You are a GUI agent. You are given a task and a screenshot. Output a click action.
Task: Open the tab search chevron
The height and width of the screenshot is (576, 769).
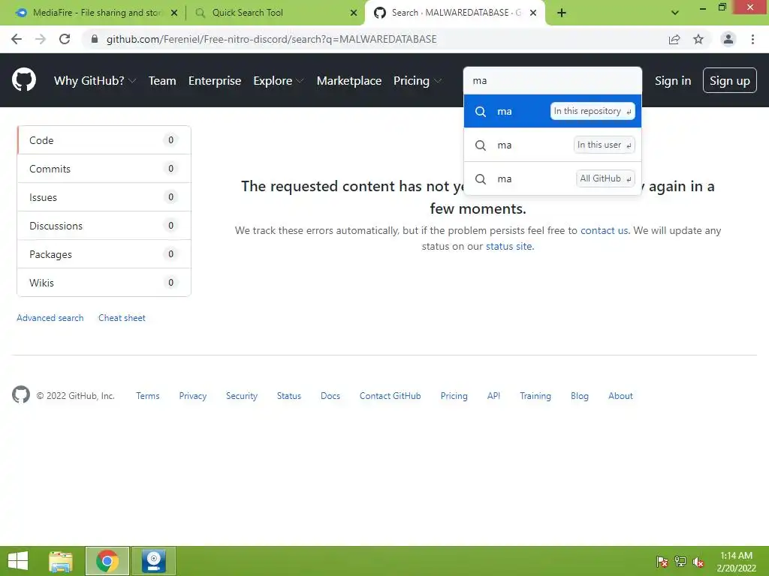(675, 13)
